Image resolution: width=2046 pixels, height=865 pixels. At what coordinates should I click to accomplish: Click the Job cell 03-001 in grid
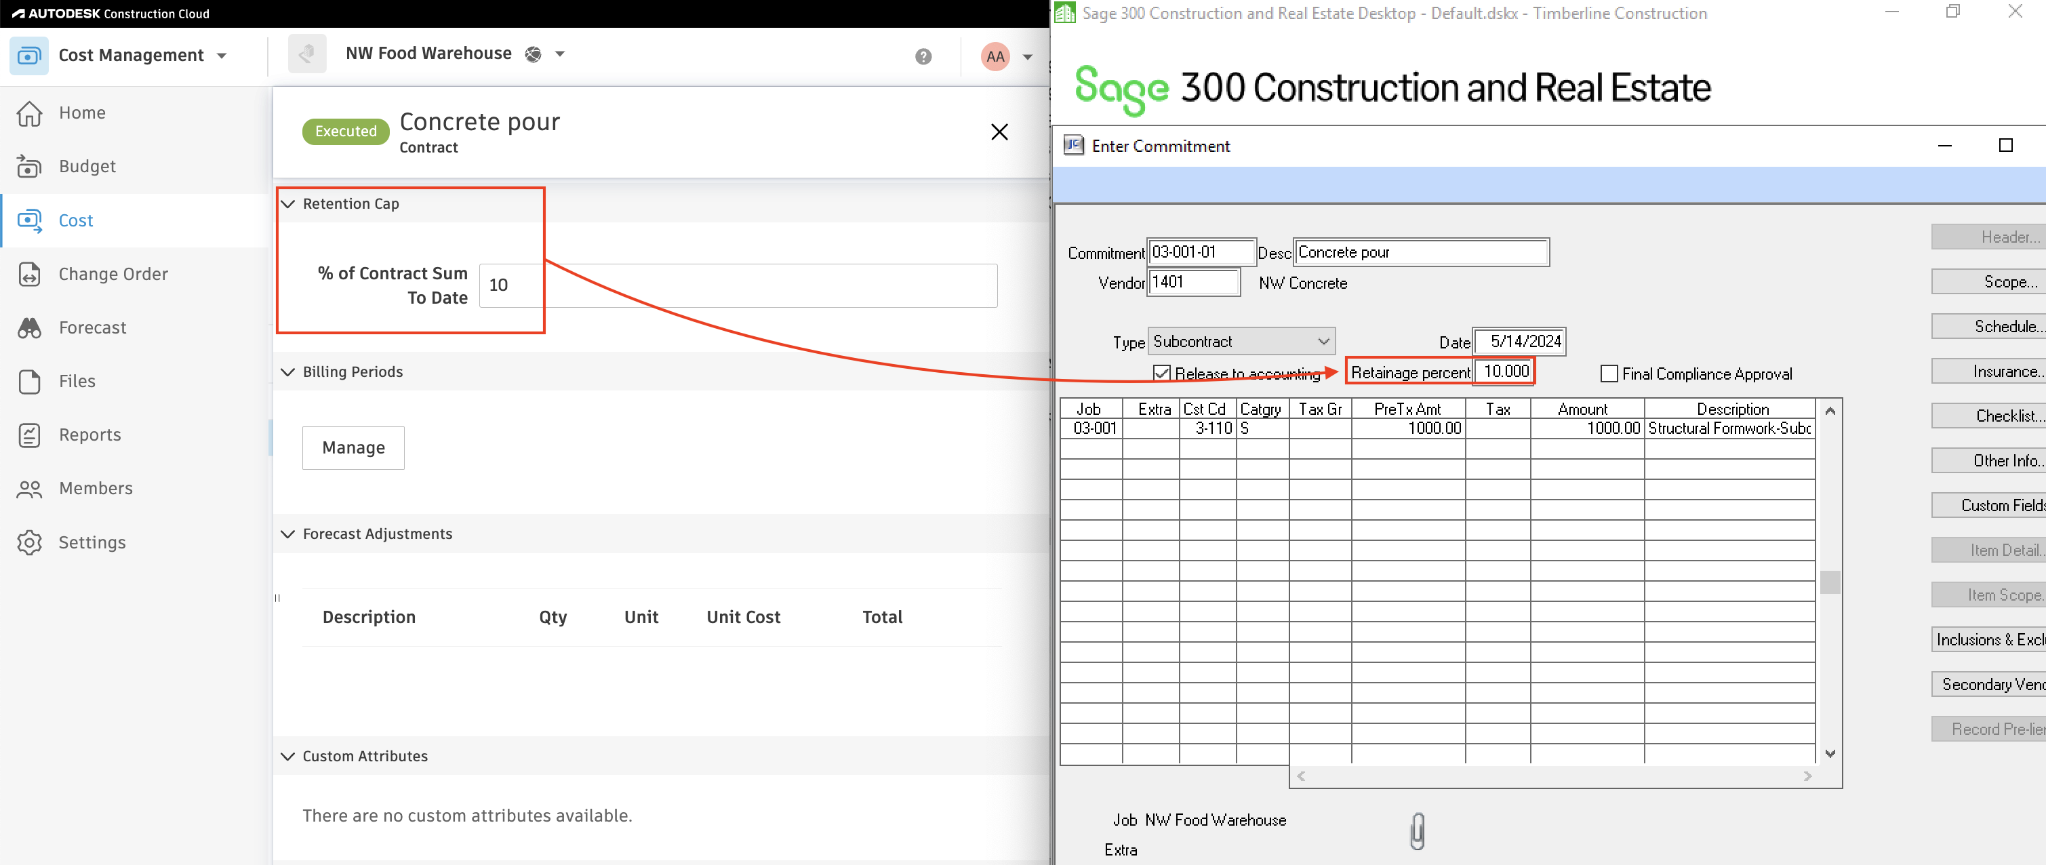pos(1091,429)
